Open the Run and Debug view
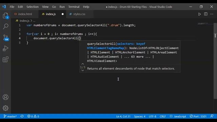This screenshot has height=122, width=217. [5, 48]
